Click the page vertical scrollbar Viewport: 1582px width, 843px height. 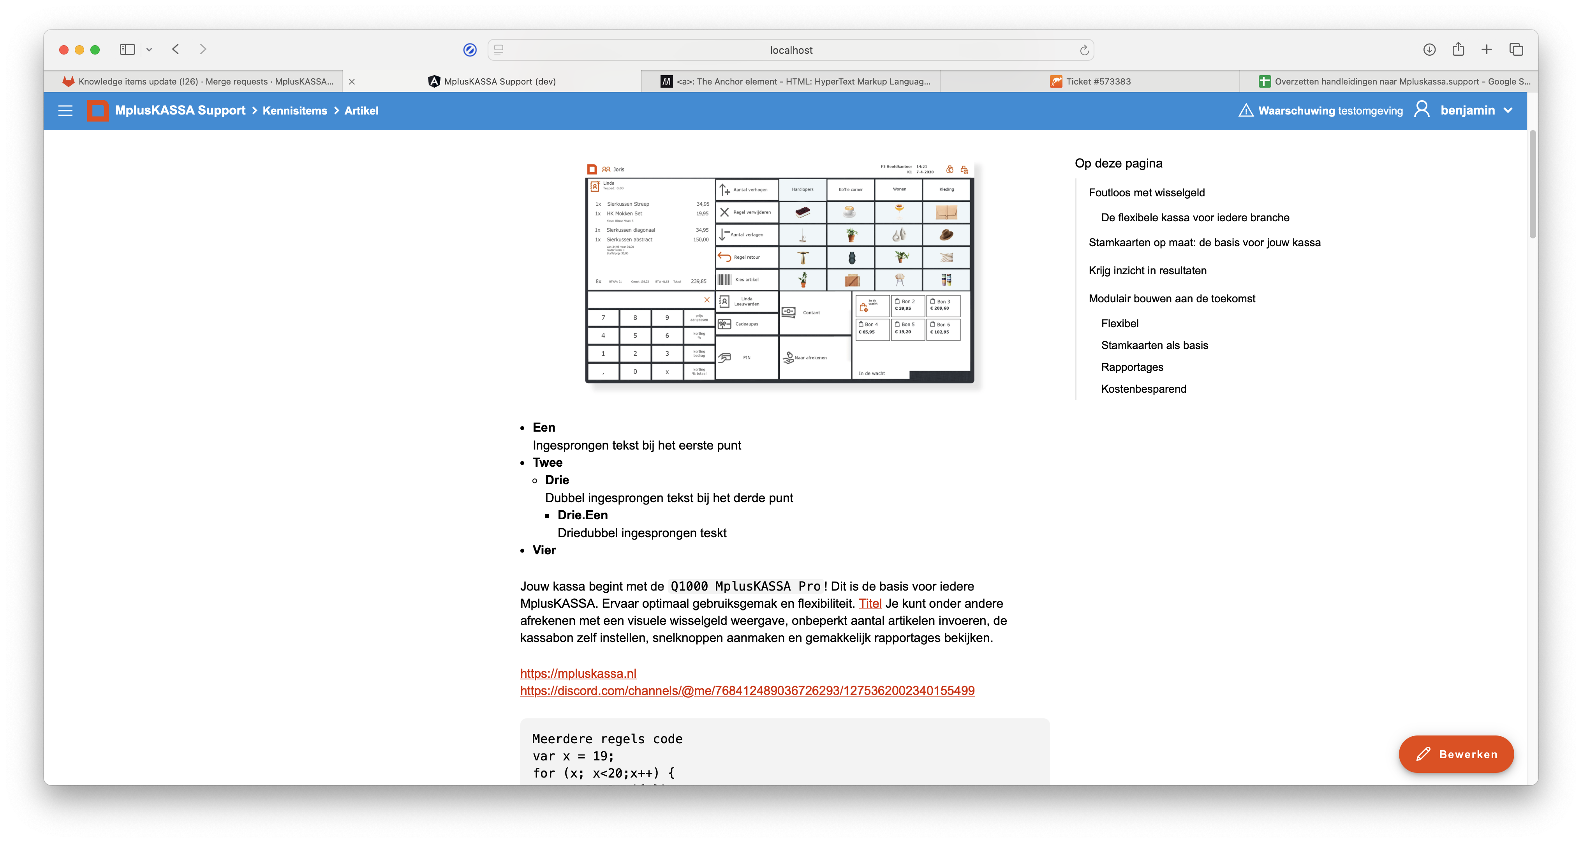tap(1533, 184)
